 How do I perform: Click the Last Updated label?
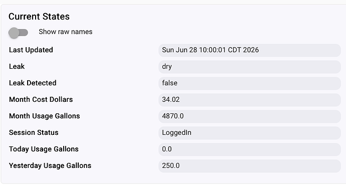(31, 50)
